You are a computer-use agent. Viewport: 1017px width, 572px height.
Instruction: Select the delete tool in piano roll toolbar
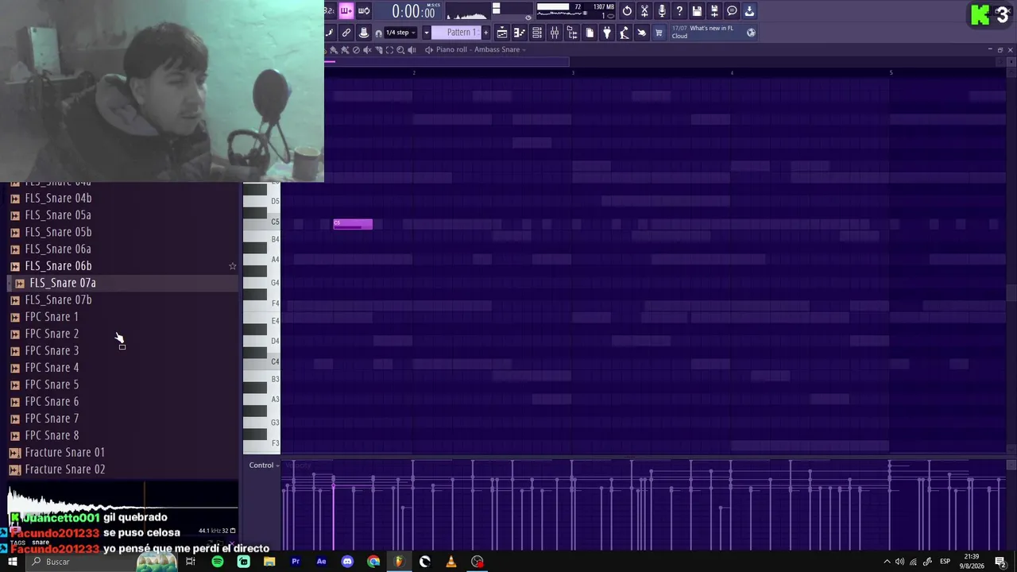coord(356,49)
